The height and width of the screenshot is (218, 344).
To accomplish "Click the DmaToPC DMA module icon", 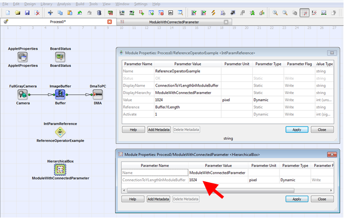I will point(98,94).
